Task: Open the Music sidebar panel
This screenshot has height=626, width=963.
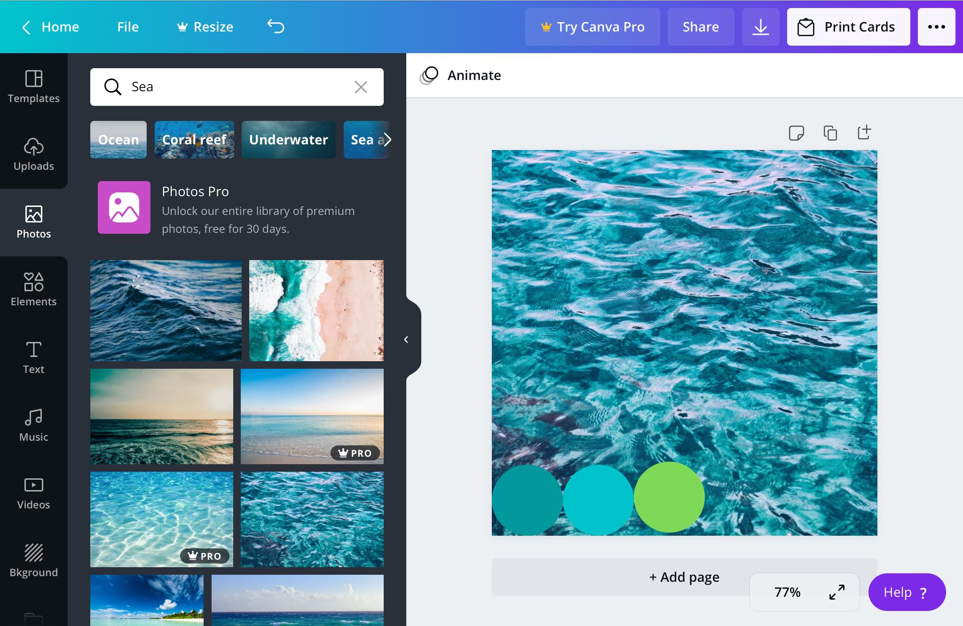Action: (33, 425)
